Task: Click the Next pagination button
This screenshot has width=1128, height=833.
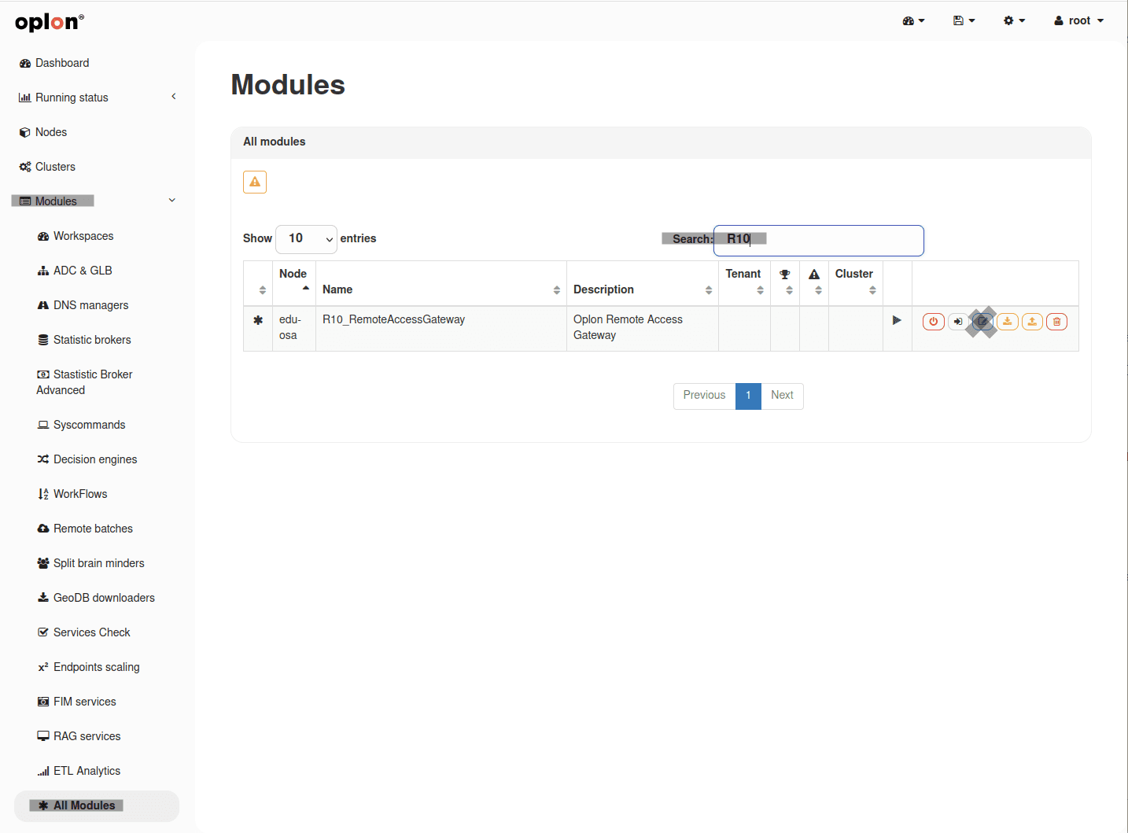Action: click(782, 396)
